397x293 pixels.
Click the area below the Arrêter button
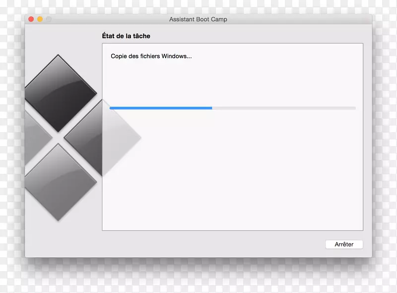pyautogui.click(x=344, y=253)
